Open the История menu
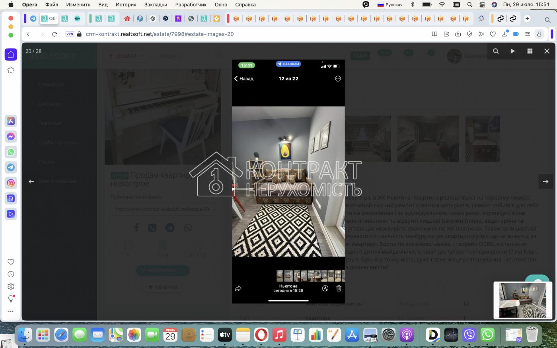Viewport: 557px width, 348px height. 126,5
